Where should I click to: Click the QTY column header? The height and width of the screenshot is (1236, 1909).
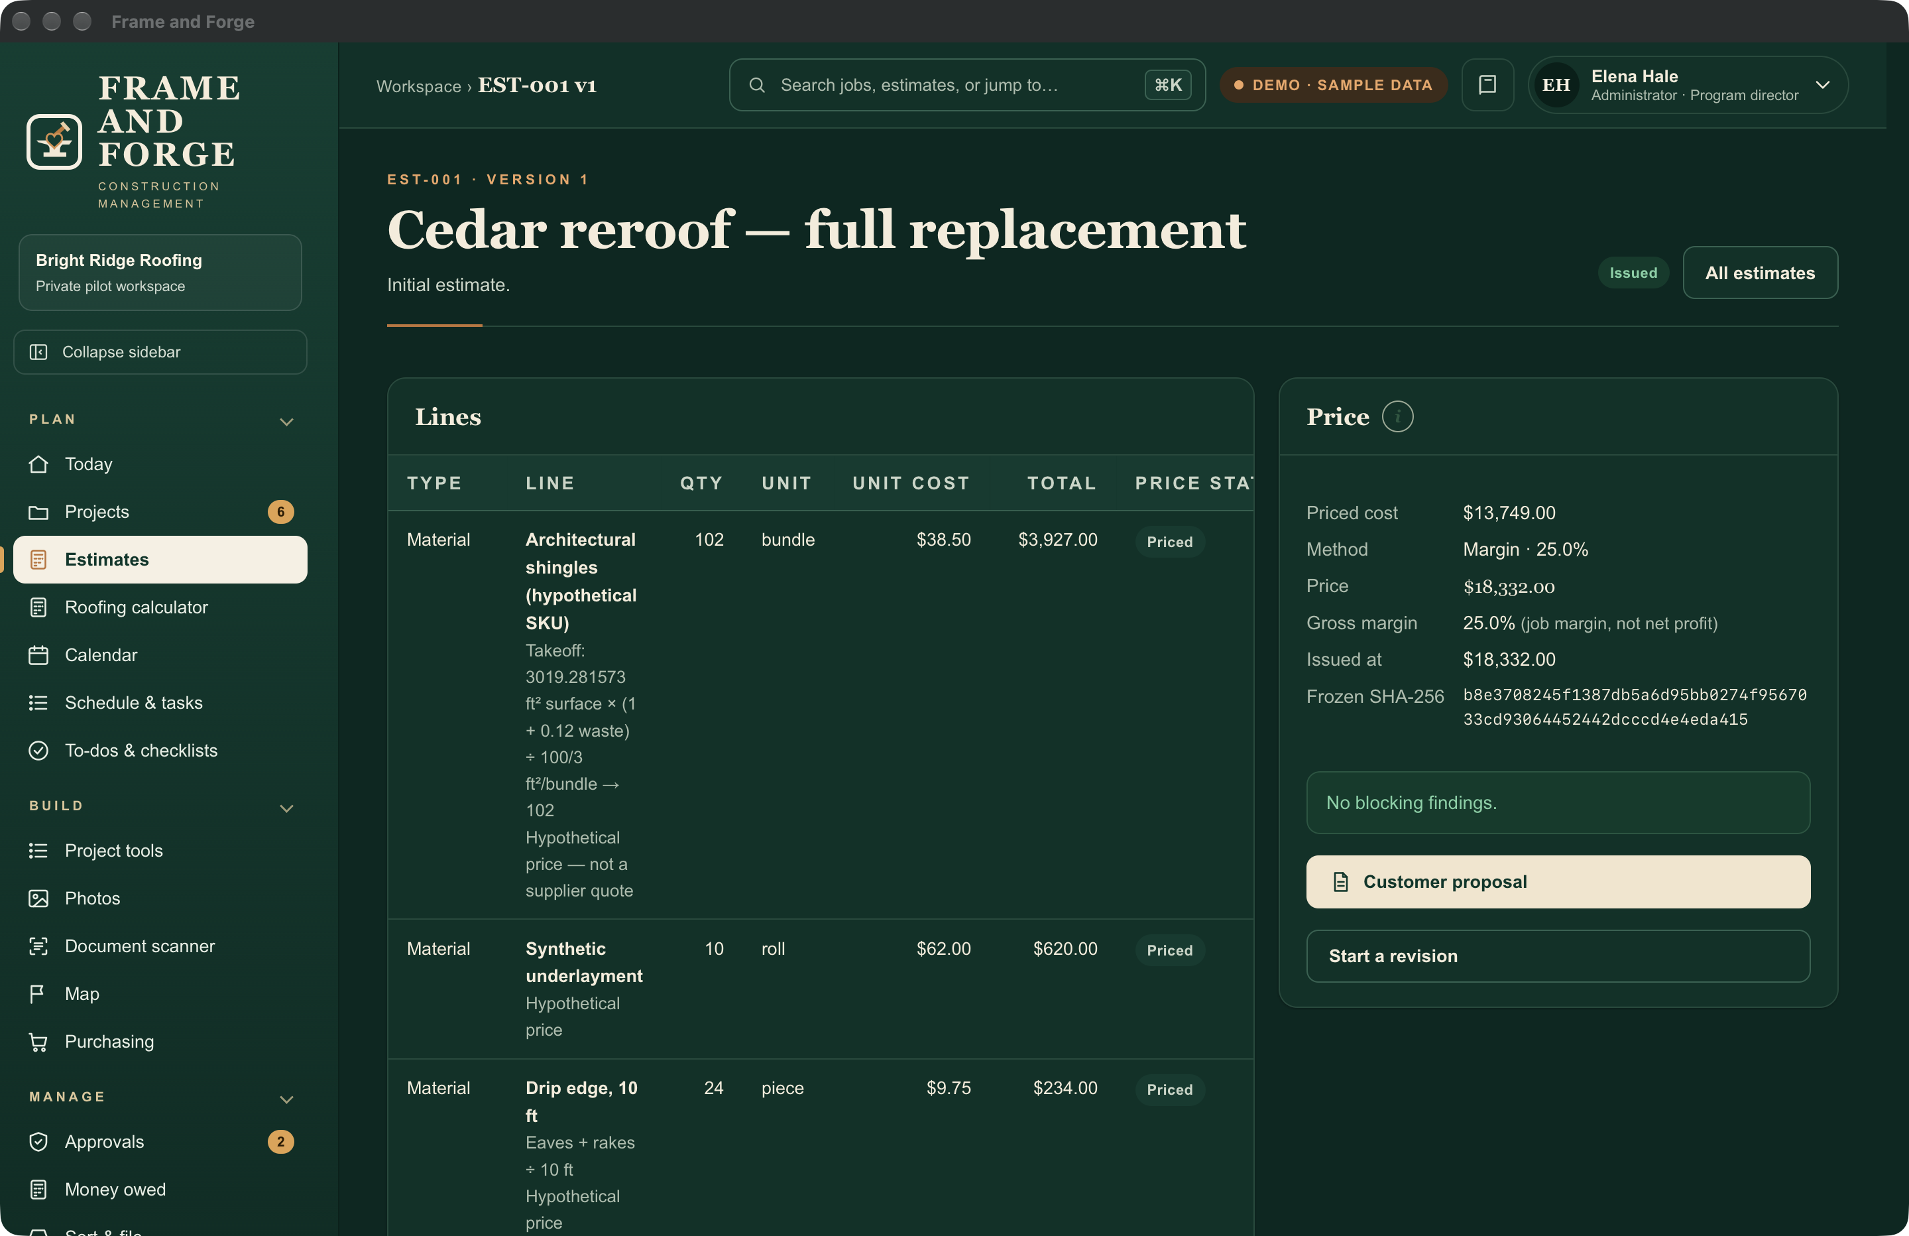tap(702, 483)
